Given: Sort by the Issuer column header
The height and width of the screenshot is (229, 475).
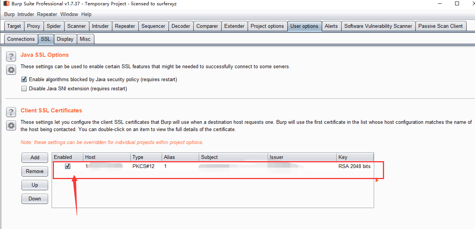Looking at the screenshot, I should pyautogui.click(x=302, y=157).
